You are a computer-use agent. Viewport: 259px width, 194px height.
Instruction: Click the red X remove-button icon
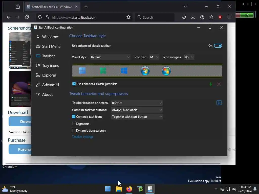[x=219, y=84]
